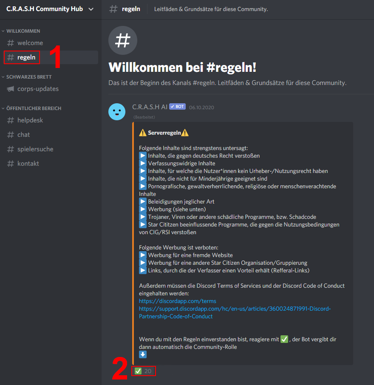Switch to the chat channel

(51, 135)
